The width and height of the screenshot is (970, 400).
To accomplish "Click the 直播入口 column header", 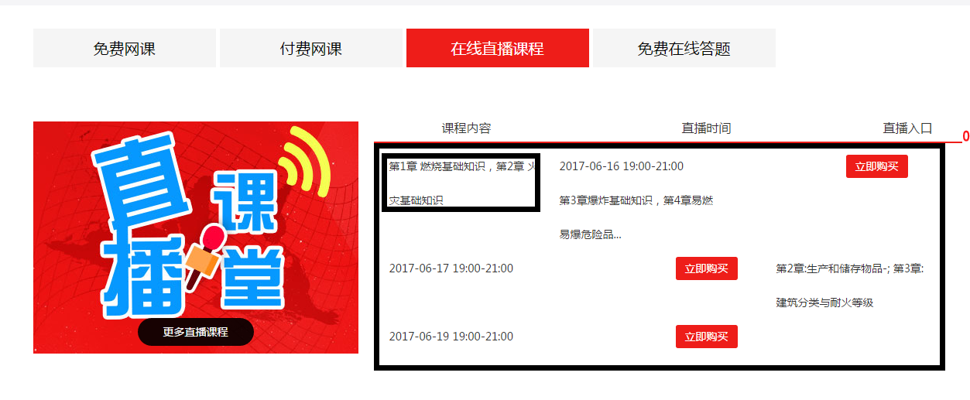I will click(908, 128).
